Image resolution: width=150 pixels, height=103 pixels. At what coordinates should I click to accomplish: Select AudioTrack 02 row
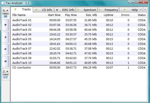click(x=79, y=25)
